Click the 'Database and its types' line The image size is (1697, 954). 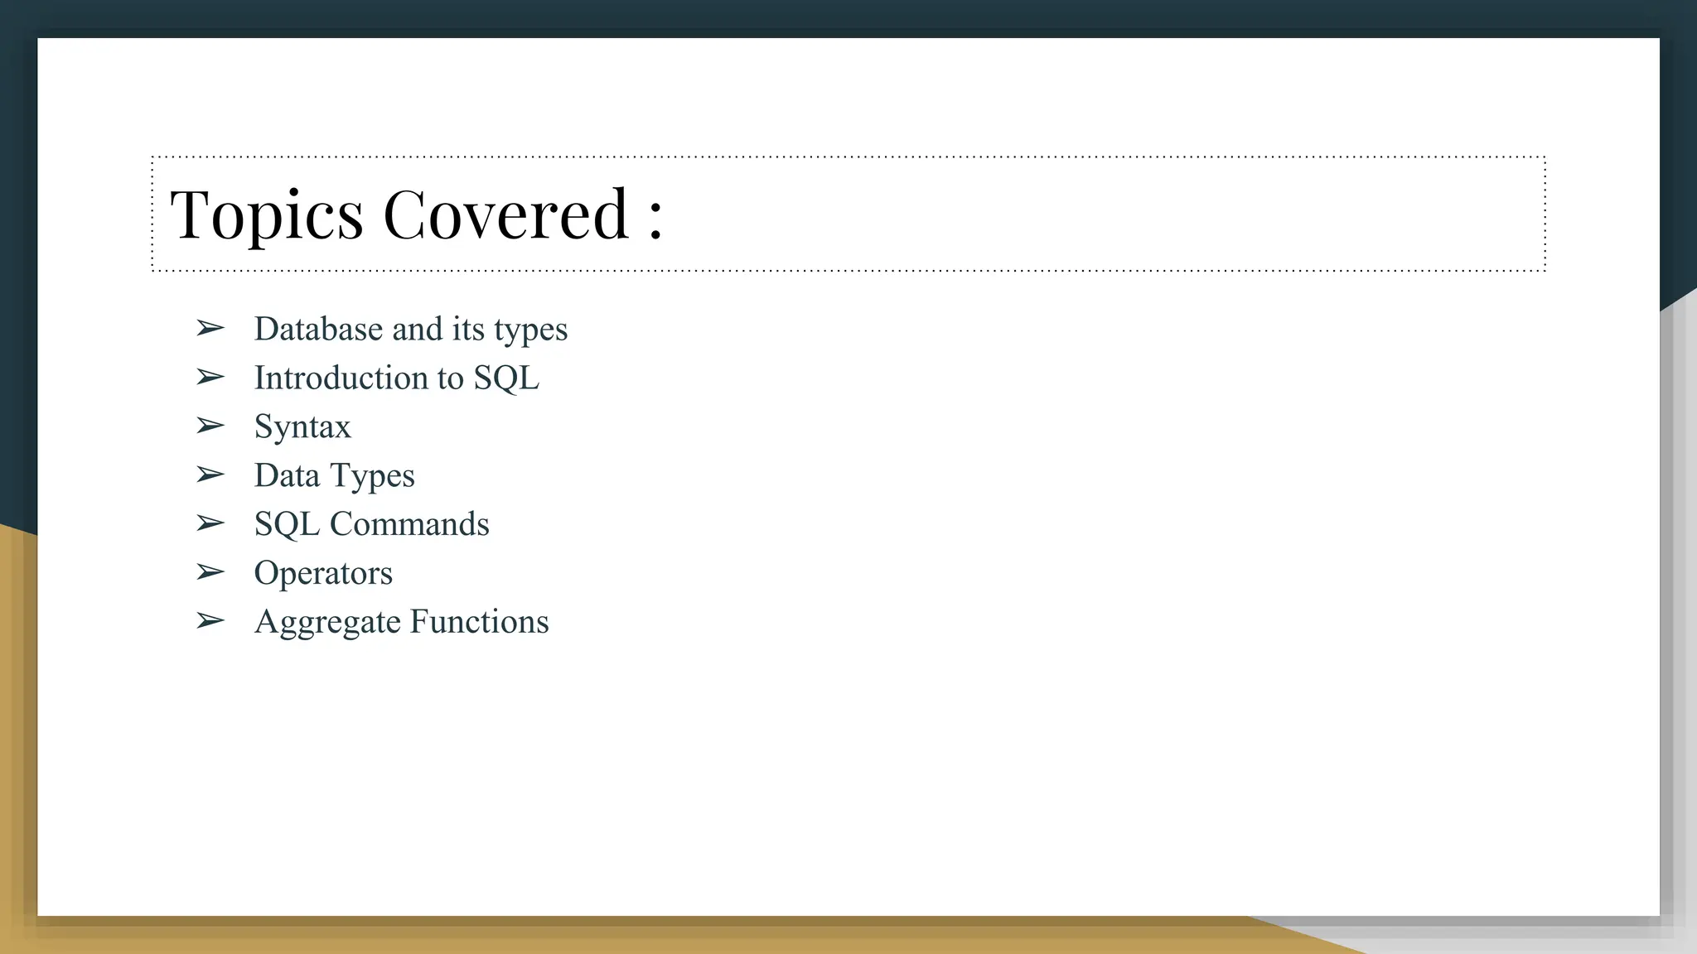pos(410,330)
